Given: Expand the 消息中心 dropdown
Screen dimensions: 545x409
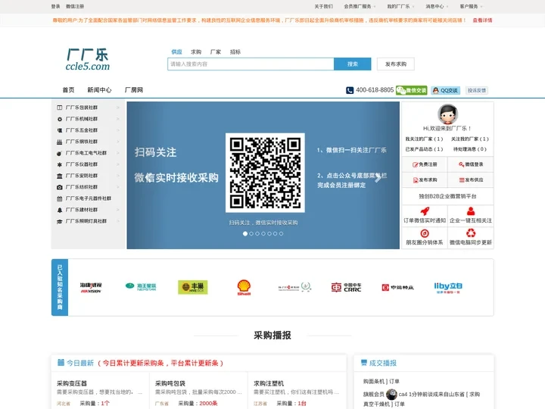Looking at the screenshot, I should click(x=437, y=6).
